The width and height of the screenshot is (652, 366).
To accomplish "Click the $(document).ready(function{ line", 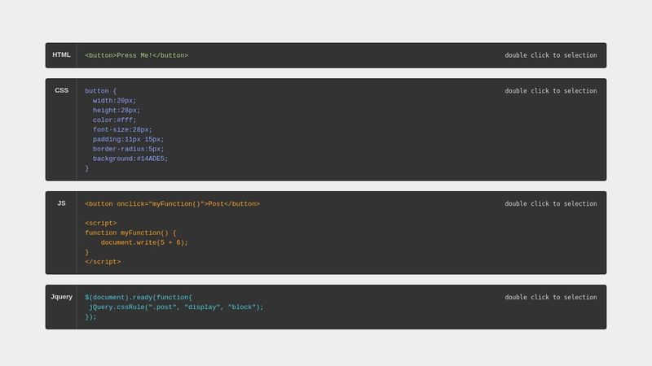I will pyautogui.click(x=139, y=298).
